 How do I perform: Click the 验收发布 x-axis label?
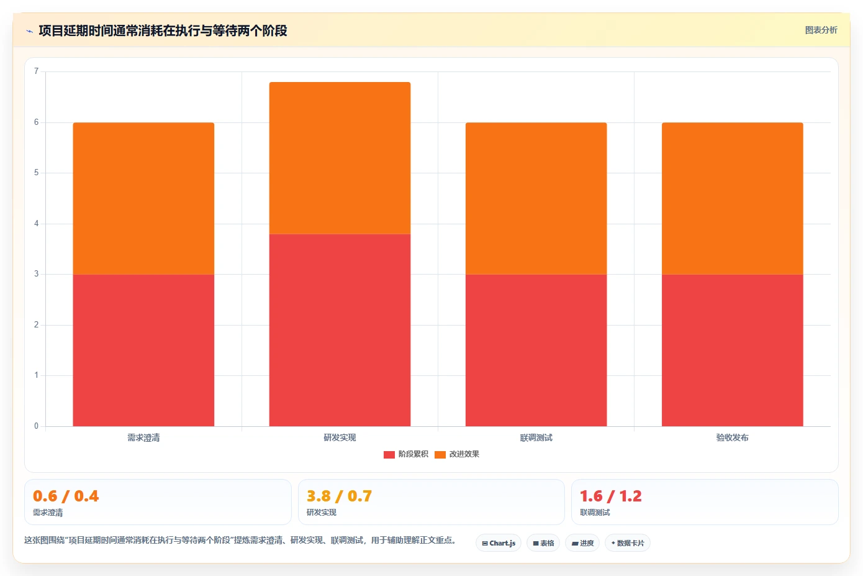tap(732, 438)
